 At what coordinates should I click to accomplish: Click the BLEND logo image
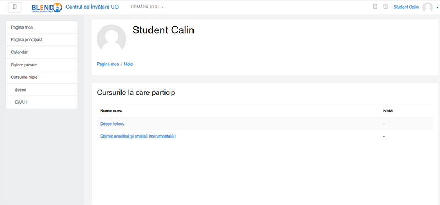point(47,7)
